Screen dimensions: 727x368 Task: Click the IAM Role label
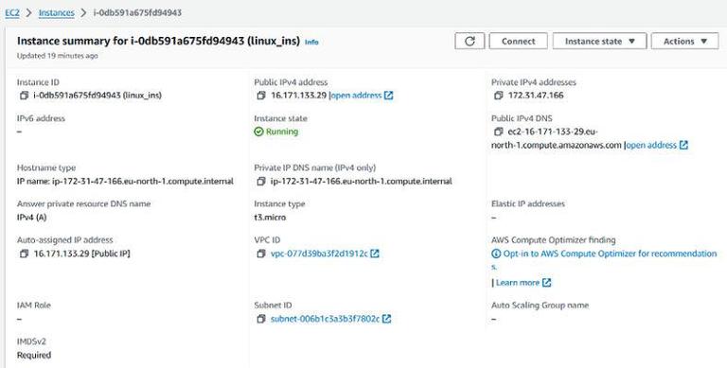[x=34, y=306]
